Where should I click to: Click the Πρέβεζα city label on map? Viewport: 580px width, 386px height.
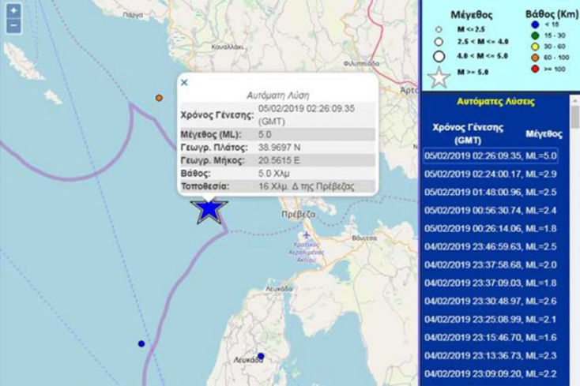299,215
